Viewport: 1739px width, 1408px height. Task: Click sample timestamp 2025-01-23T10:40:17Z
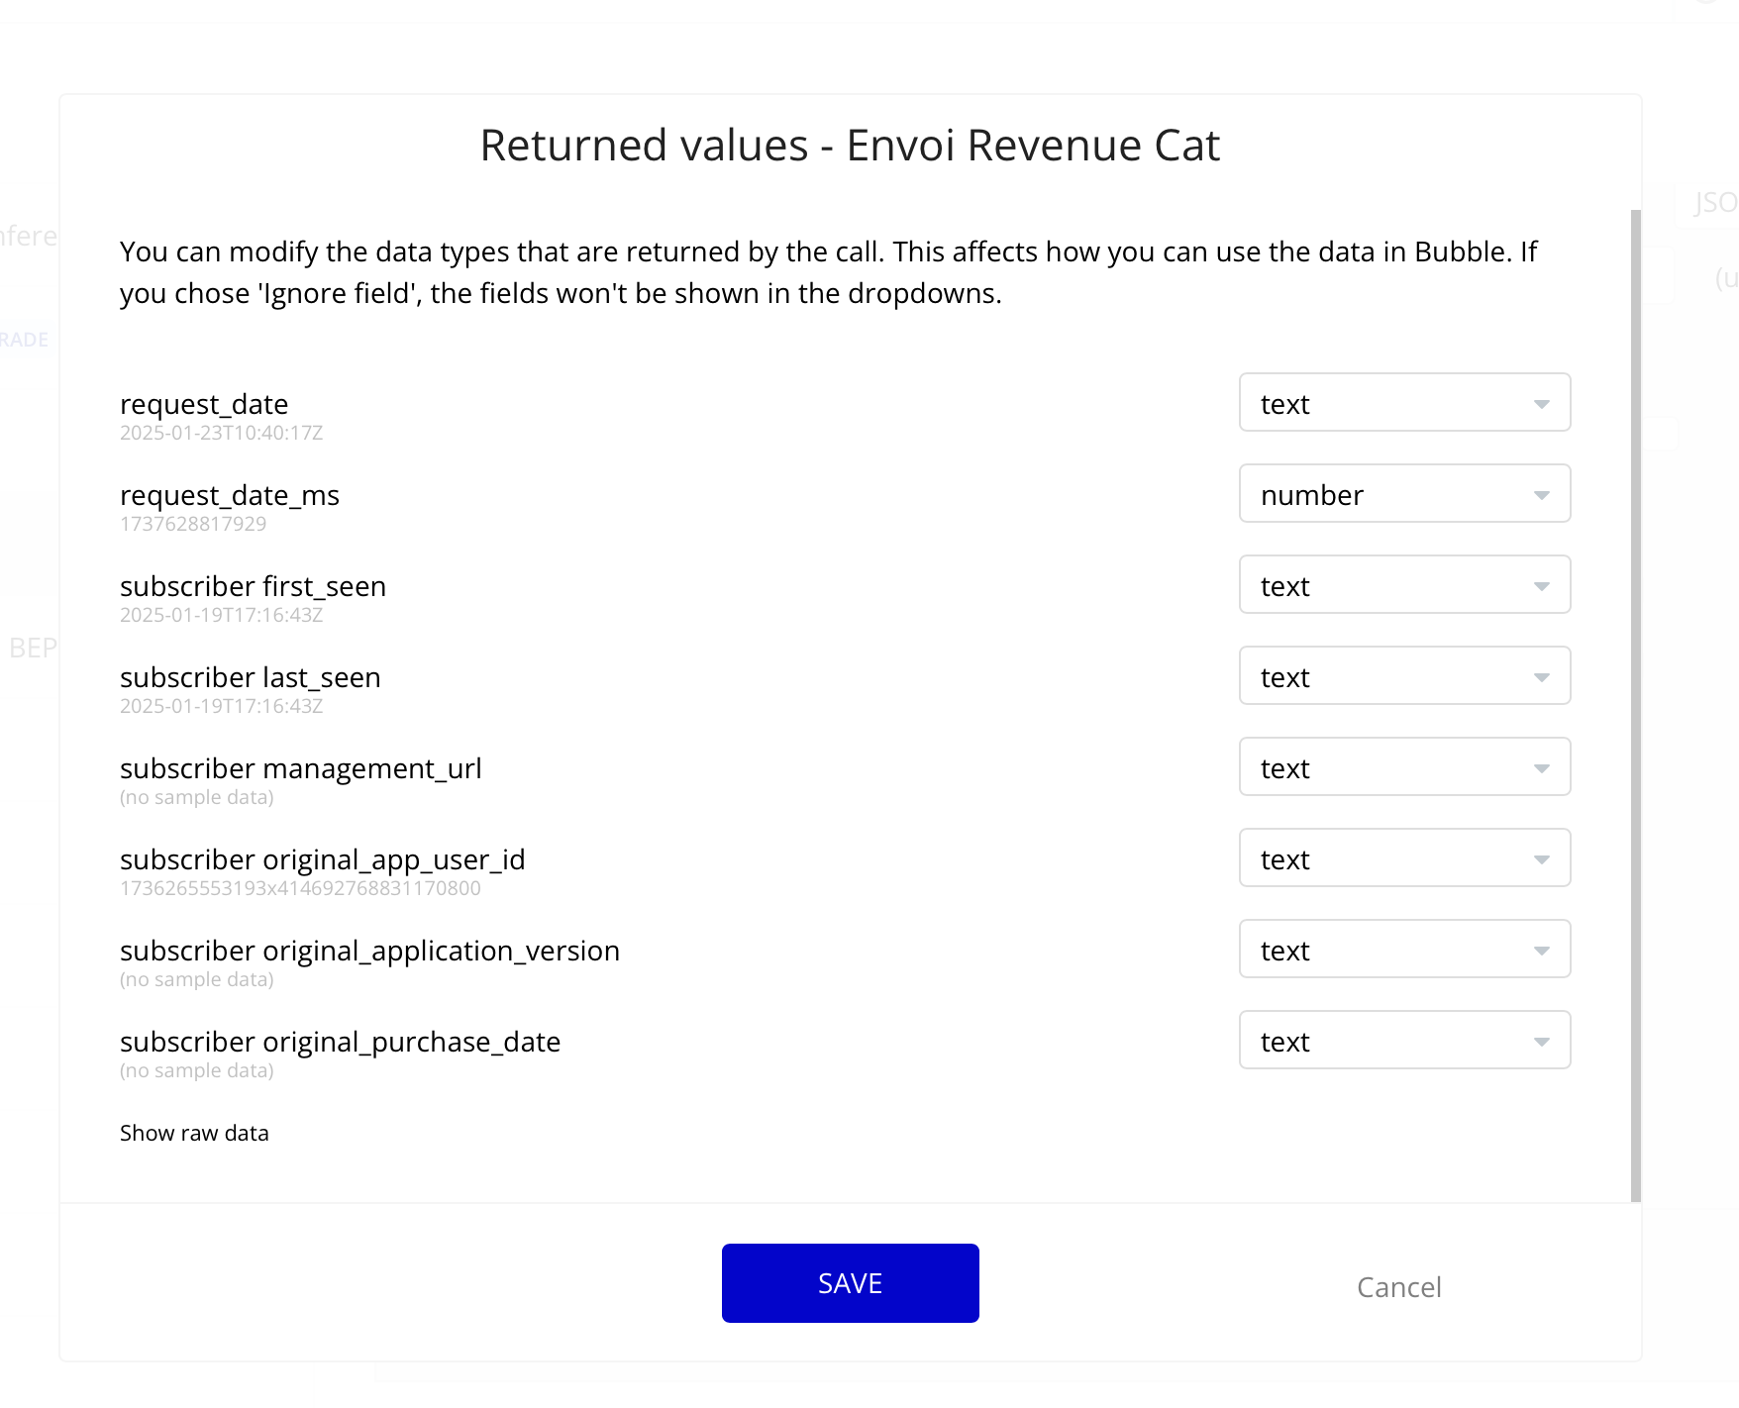click(221, 433)
